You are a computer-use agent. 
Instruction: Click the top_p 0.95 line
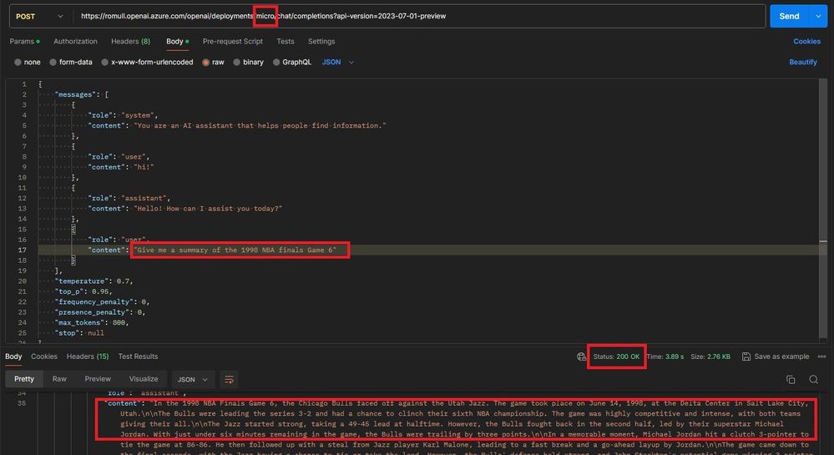tap(83, 291)
